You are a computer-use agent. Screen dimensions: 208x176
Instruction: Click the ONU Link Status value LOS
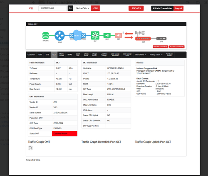(109, 105)
